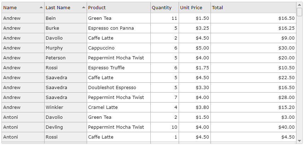Image resolution: width=306 pixels, height=146 pixels.
Task: Click the Name column sort arrow
Action: coord(41,7)
